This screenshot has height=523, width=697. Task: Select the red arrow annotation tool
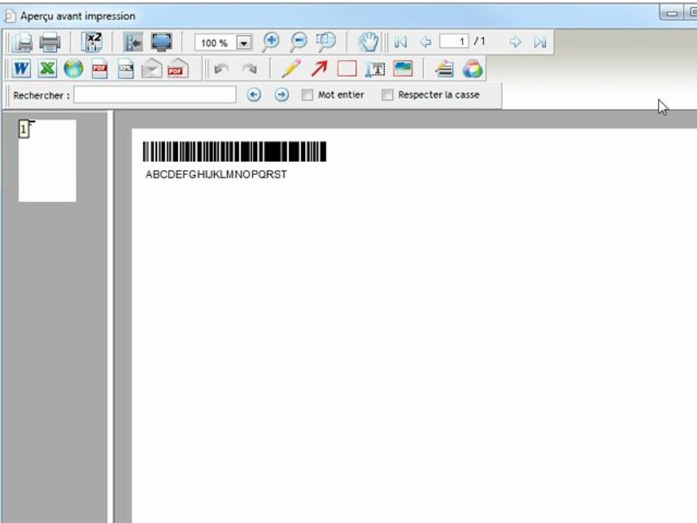point(319,69)
